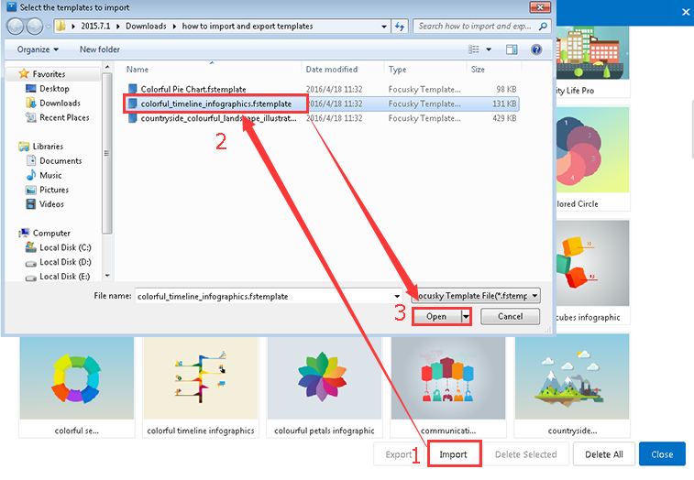Toggle the preview pane icon

[x=512, y=49]
